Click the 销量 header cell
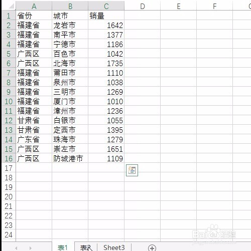This screenshot has width=251, height=251. [x=106, y=16]
